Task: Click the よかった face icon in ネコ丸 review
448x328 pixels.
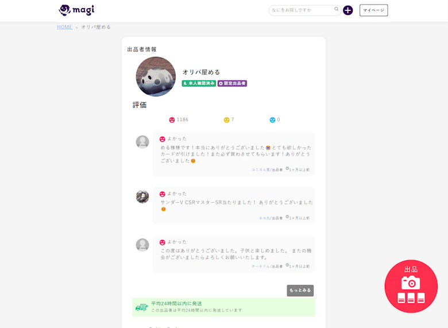Action: (x=163, y=194)
